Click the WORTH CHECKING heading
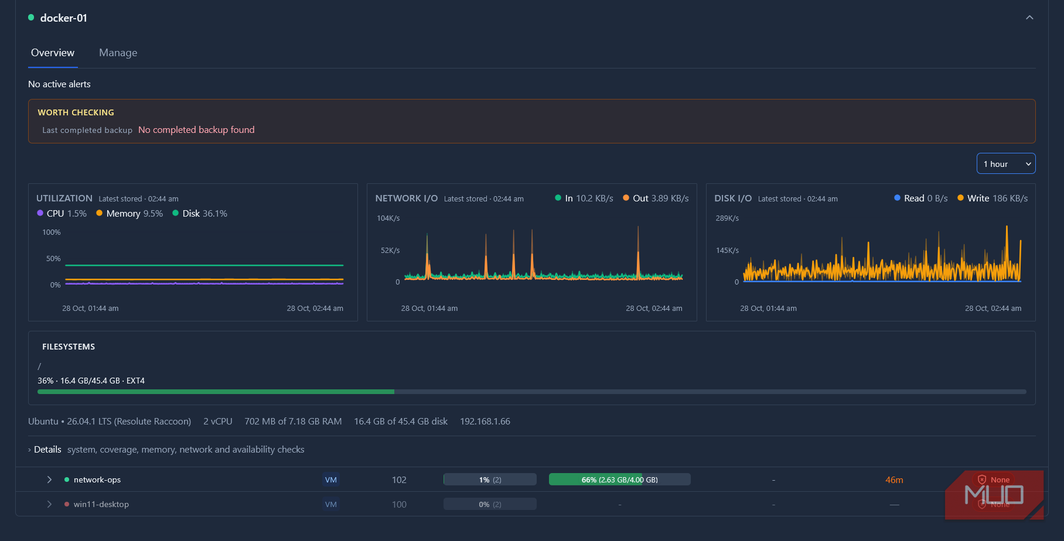The image size is (1064, 541). 76,112
